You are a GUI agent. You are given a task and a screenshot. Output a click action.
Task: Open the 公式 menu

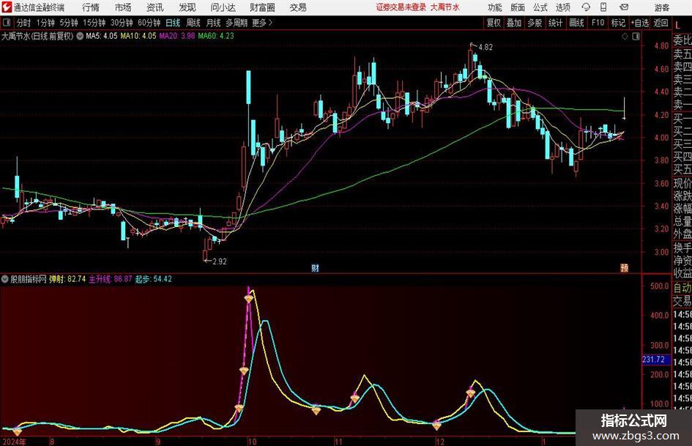click(540, 7)
